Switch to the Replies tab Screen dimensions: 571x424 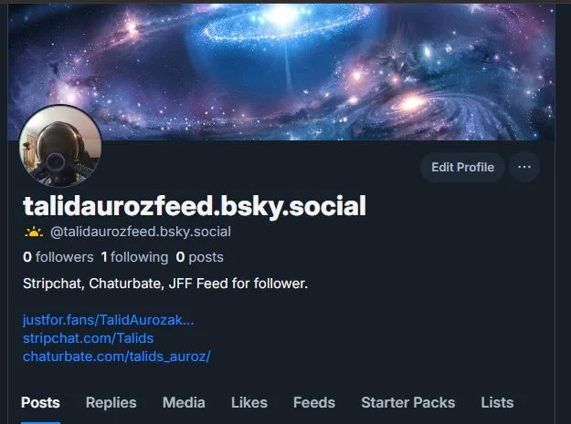111,402
